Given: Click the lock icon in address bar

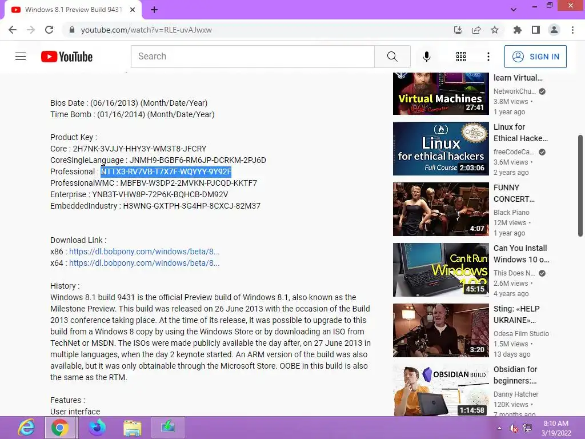Looking at the screenshot, I should click(72, 30).
